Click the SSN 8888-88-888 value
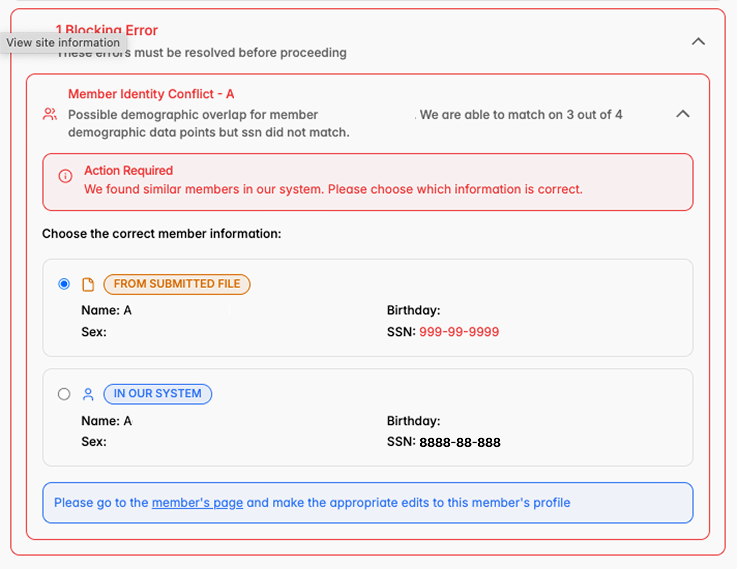737x569 pixels. point(460,442)
